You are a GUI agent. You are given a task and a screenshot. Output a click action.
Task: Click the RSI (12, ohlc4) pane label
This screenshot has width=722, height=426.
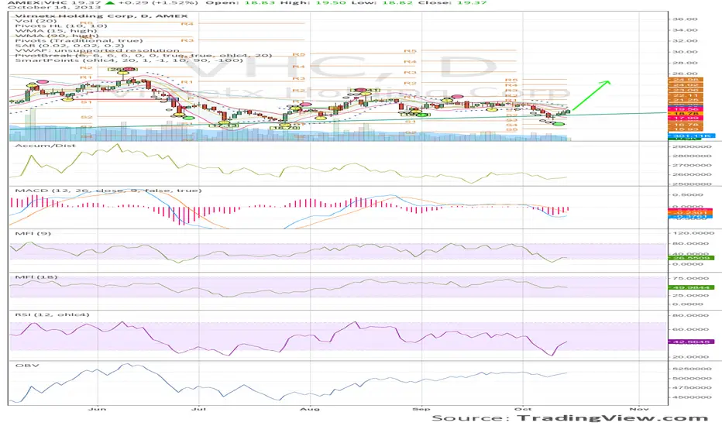52,314
